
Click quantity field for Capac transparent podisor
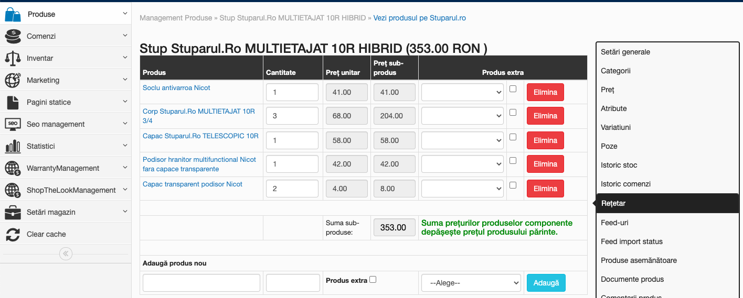pyautogui.click(x=292, y=189)
